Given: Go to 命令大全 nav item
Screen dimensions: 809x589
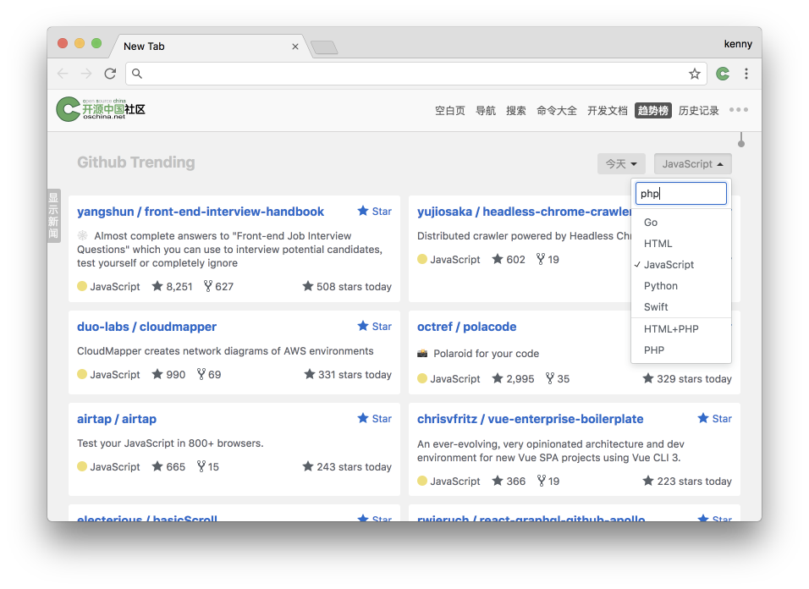Looking at the screenshot, I should point(557,110).
